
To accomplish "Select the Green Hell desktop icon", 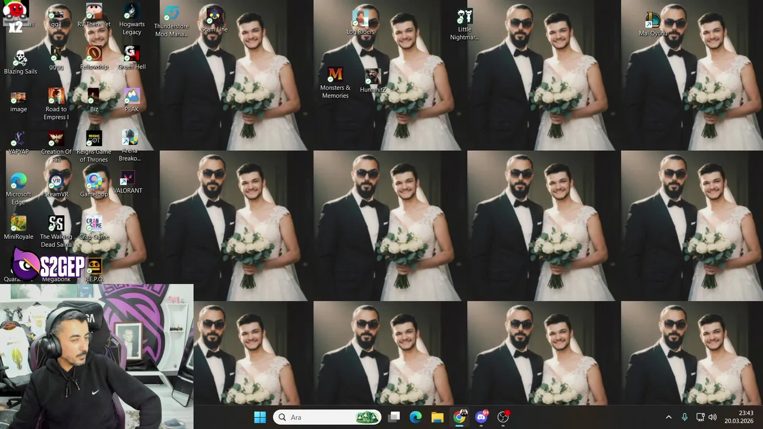I will coord(132,58).
